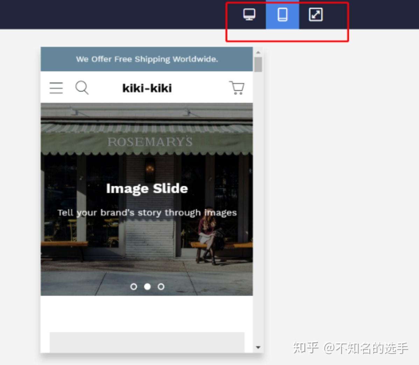Screen dimensions: 419x365
Task: Select the second slide indicator dot
Action: click(x=147, y=287)
